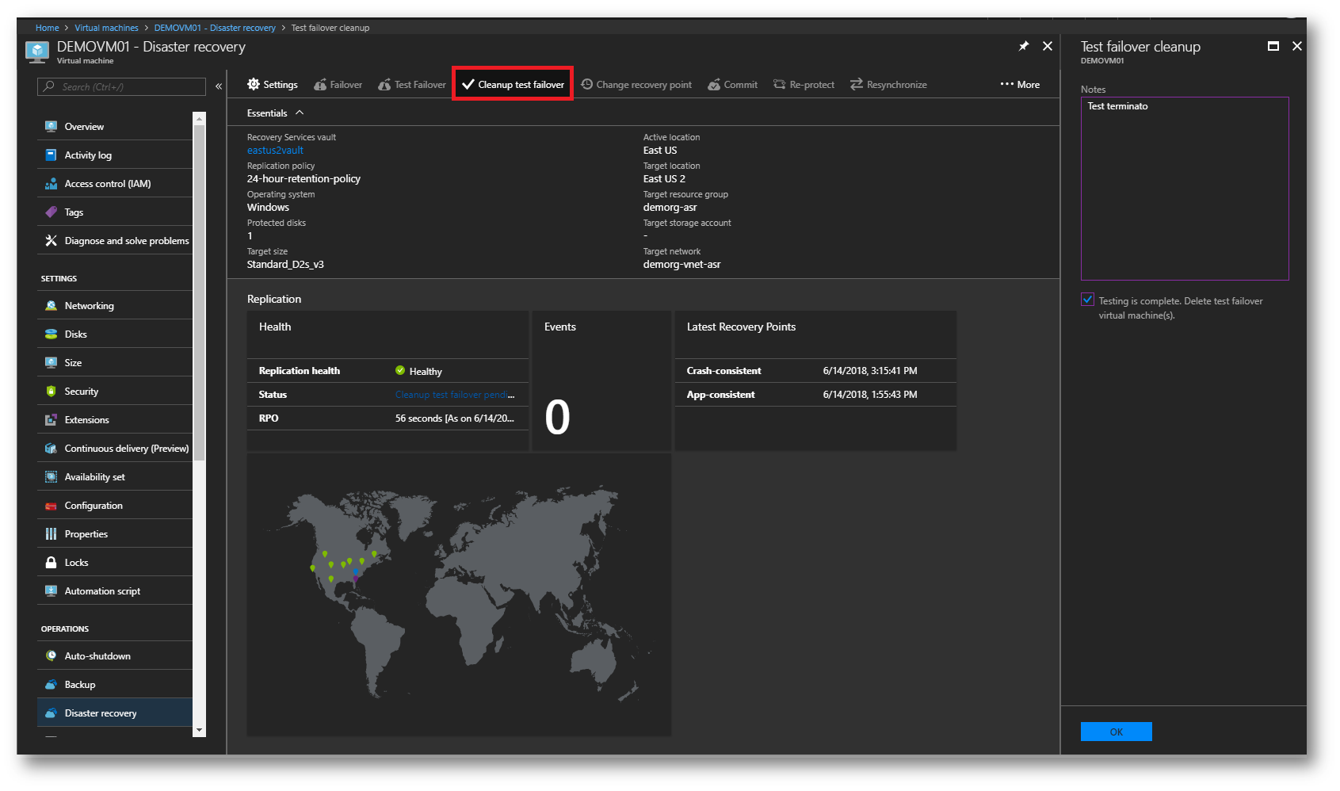This screenshot has width=1340, height=791.
Task: Open Diagnose and solve problems wrench icon
Action: point(51,240)
